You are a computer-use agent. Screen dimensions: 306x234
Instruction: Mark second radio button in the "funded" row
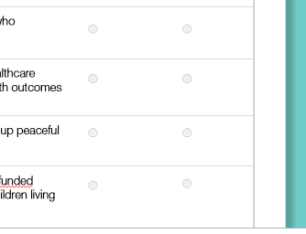pos(187,184)
